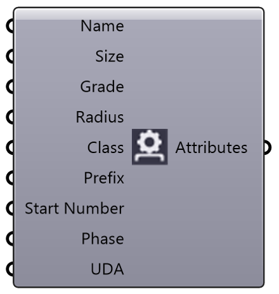Viewport: 279px width, 294px height.
Task: Click the Start Number input grip circle
Action: pyautogui.click(x=10, y=209)
